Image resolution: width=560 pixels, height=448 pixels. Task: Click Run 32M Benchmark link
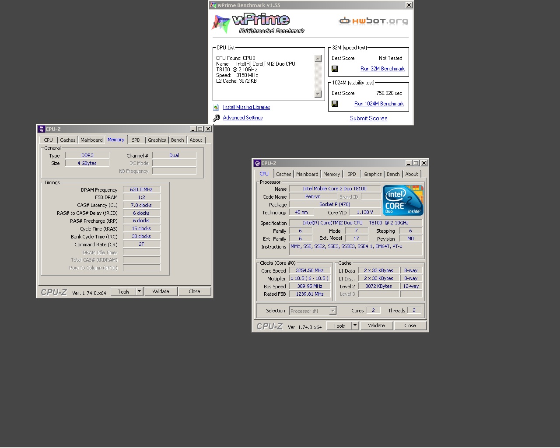[x=382, y=69]
